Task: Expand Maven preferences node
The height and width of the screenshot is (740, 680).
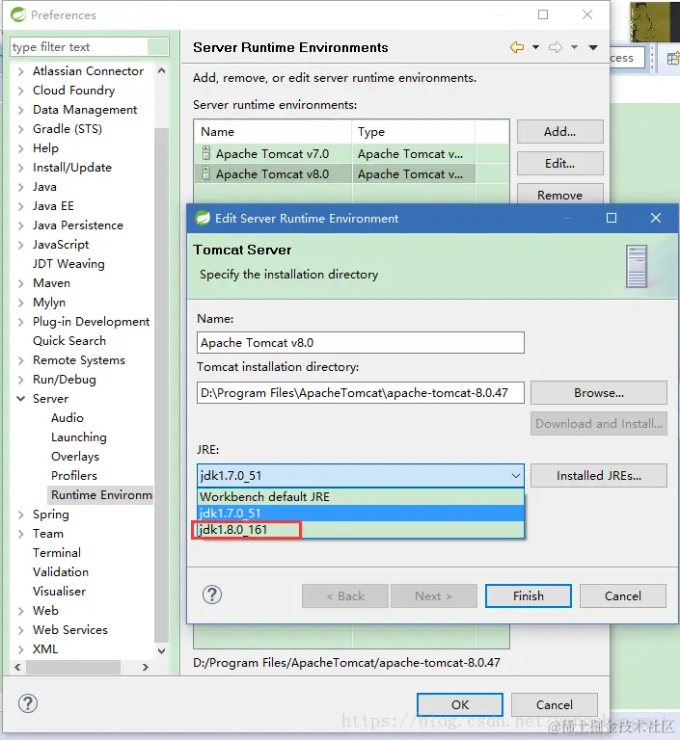Action: [21, 283]
